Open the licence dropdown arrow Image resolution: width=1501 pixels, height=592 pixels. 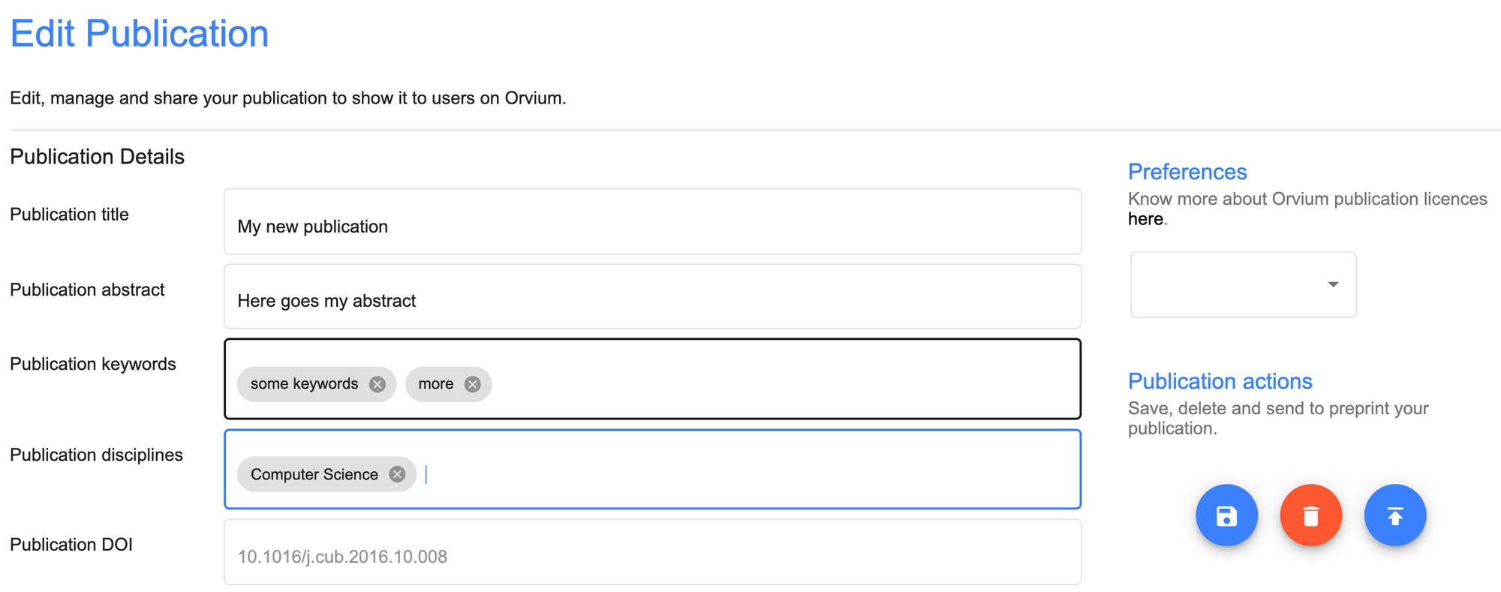coord(1333,284)
